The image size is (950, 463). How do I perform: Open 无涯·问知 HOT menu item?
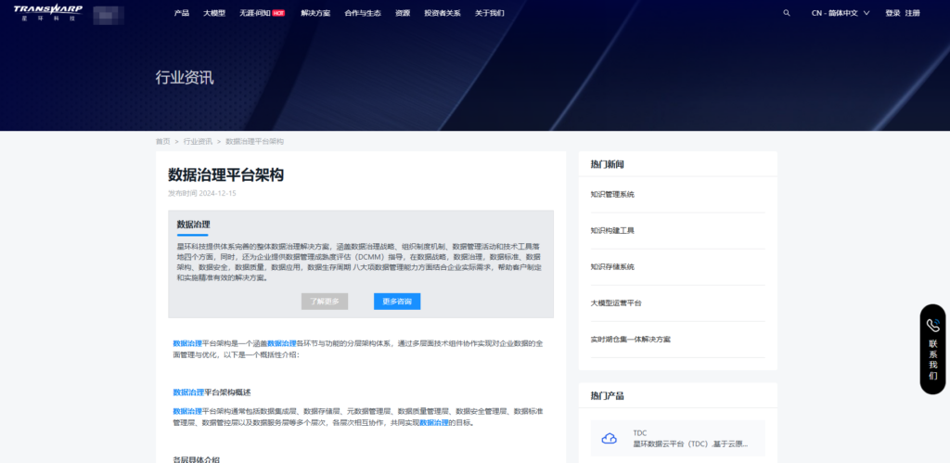[261, 13]
